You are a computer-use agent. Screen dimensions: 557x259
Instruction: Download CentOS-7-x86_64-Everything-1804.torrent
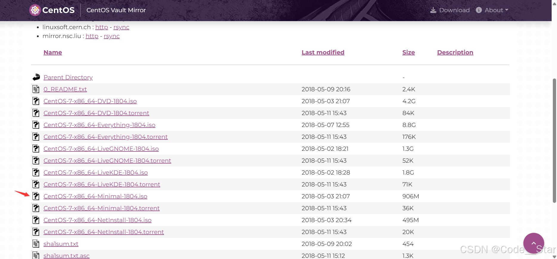pos(106,137)
